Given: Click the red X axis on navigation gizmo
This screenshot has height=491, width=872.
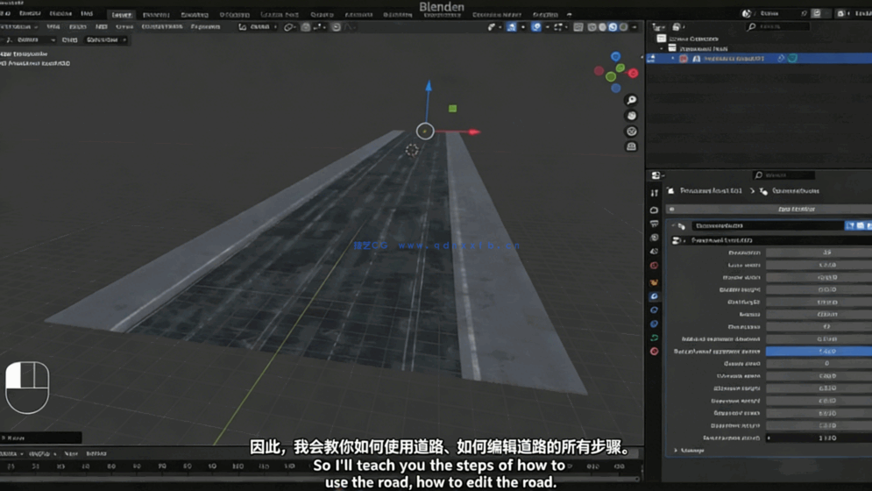Looking at the screenshot, I should [633, 74].
